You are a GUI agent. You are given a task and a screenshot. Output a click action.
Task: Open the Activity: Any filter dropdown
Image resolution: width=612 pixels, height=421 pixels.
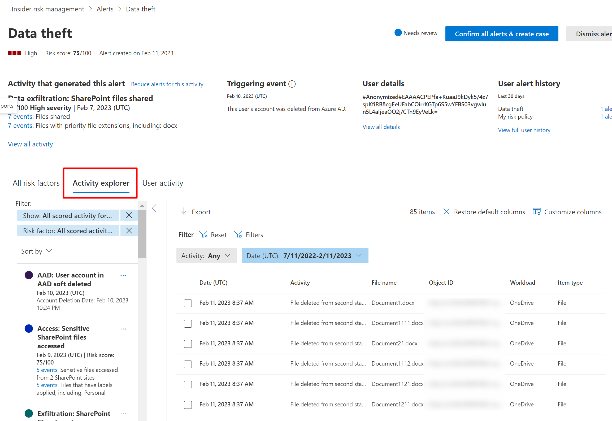click(206, 255)
